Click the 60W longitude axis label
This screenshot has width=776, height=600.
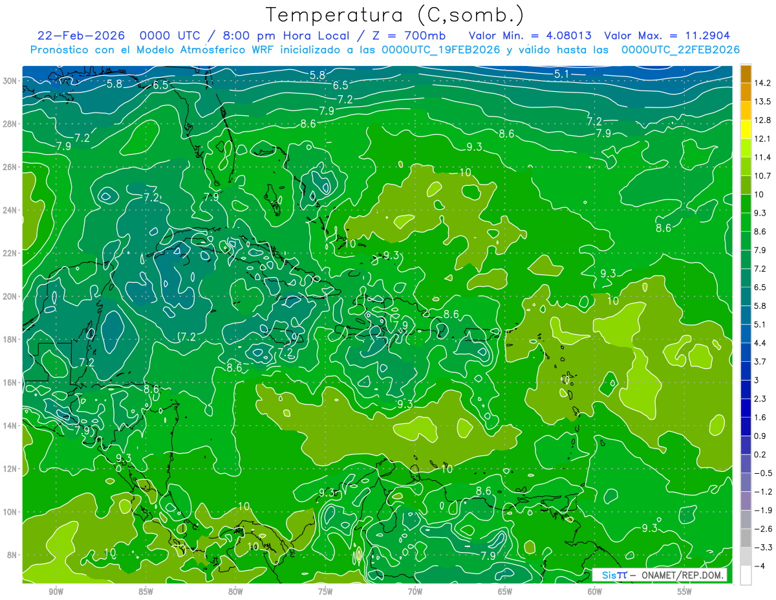tap(595, 592)
